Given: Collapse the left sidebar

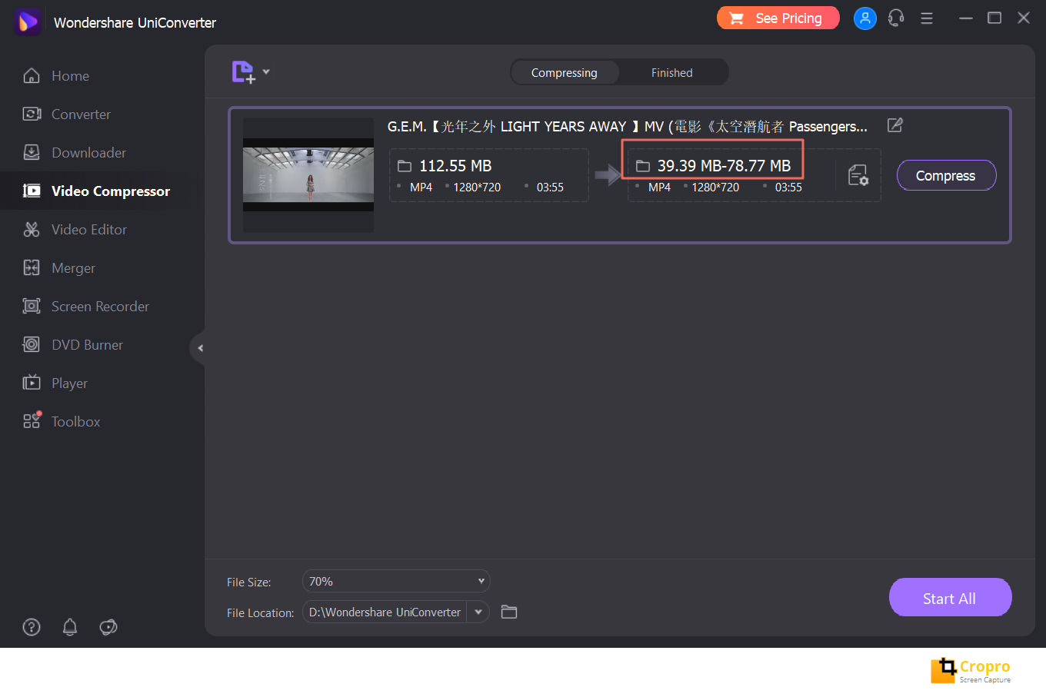Looking at the screenshot, I should (199, 347).
